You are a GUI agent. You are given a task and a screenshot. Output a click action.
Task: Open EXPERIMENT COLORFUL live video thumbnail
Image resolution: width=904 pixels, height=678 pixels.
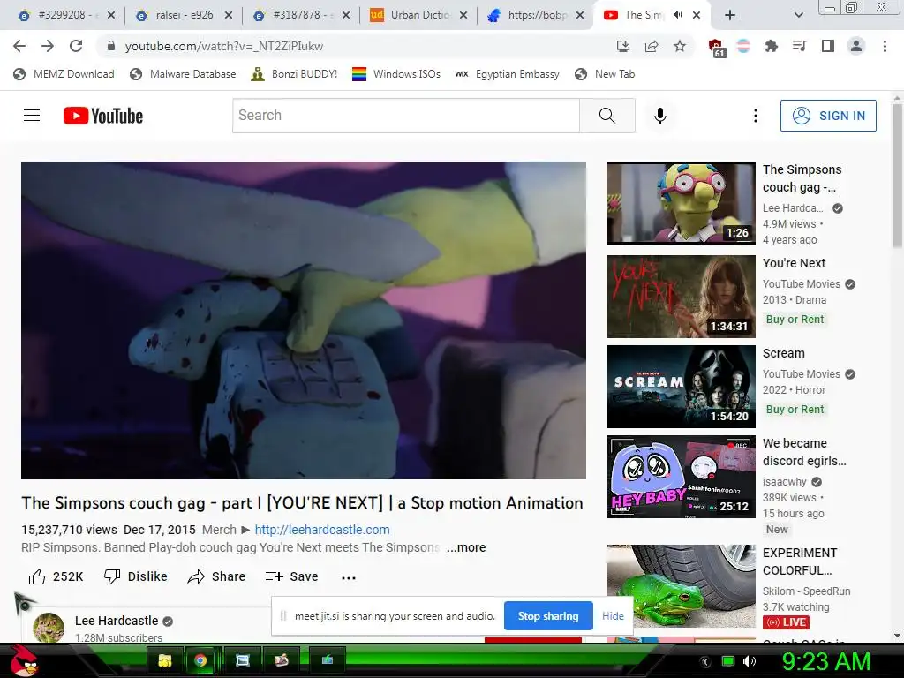coord(681,586)
